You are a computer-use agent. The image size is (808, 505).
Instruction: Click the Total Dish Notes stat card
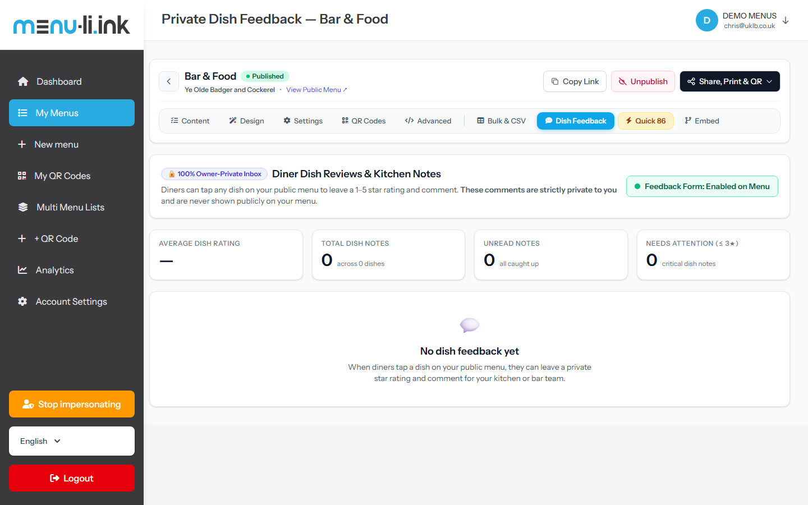click(x=388, y=255)
